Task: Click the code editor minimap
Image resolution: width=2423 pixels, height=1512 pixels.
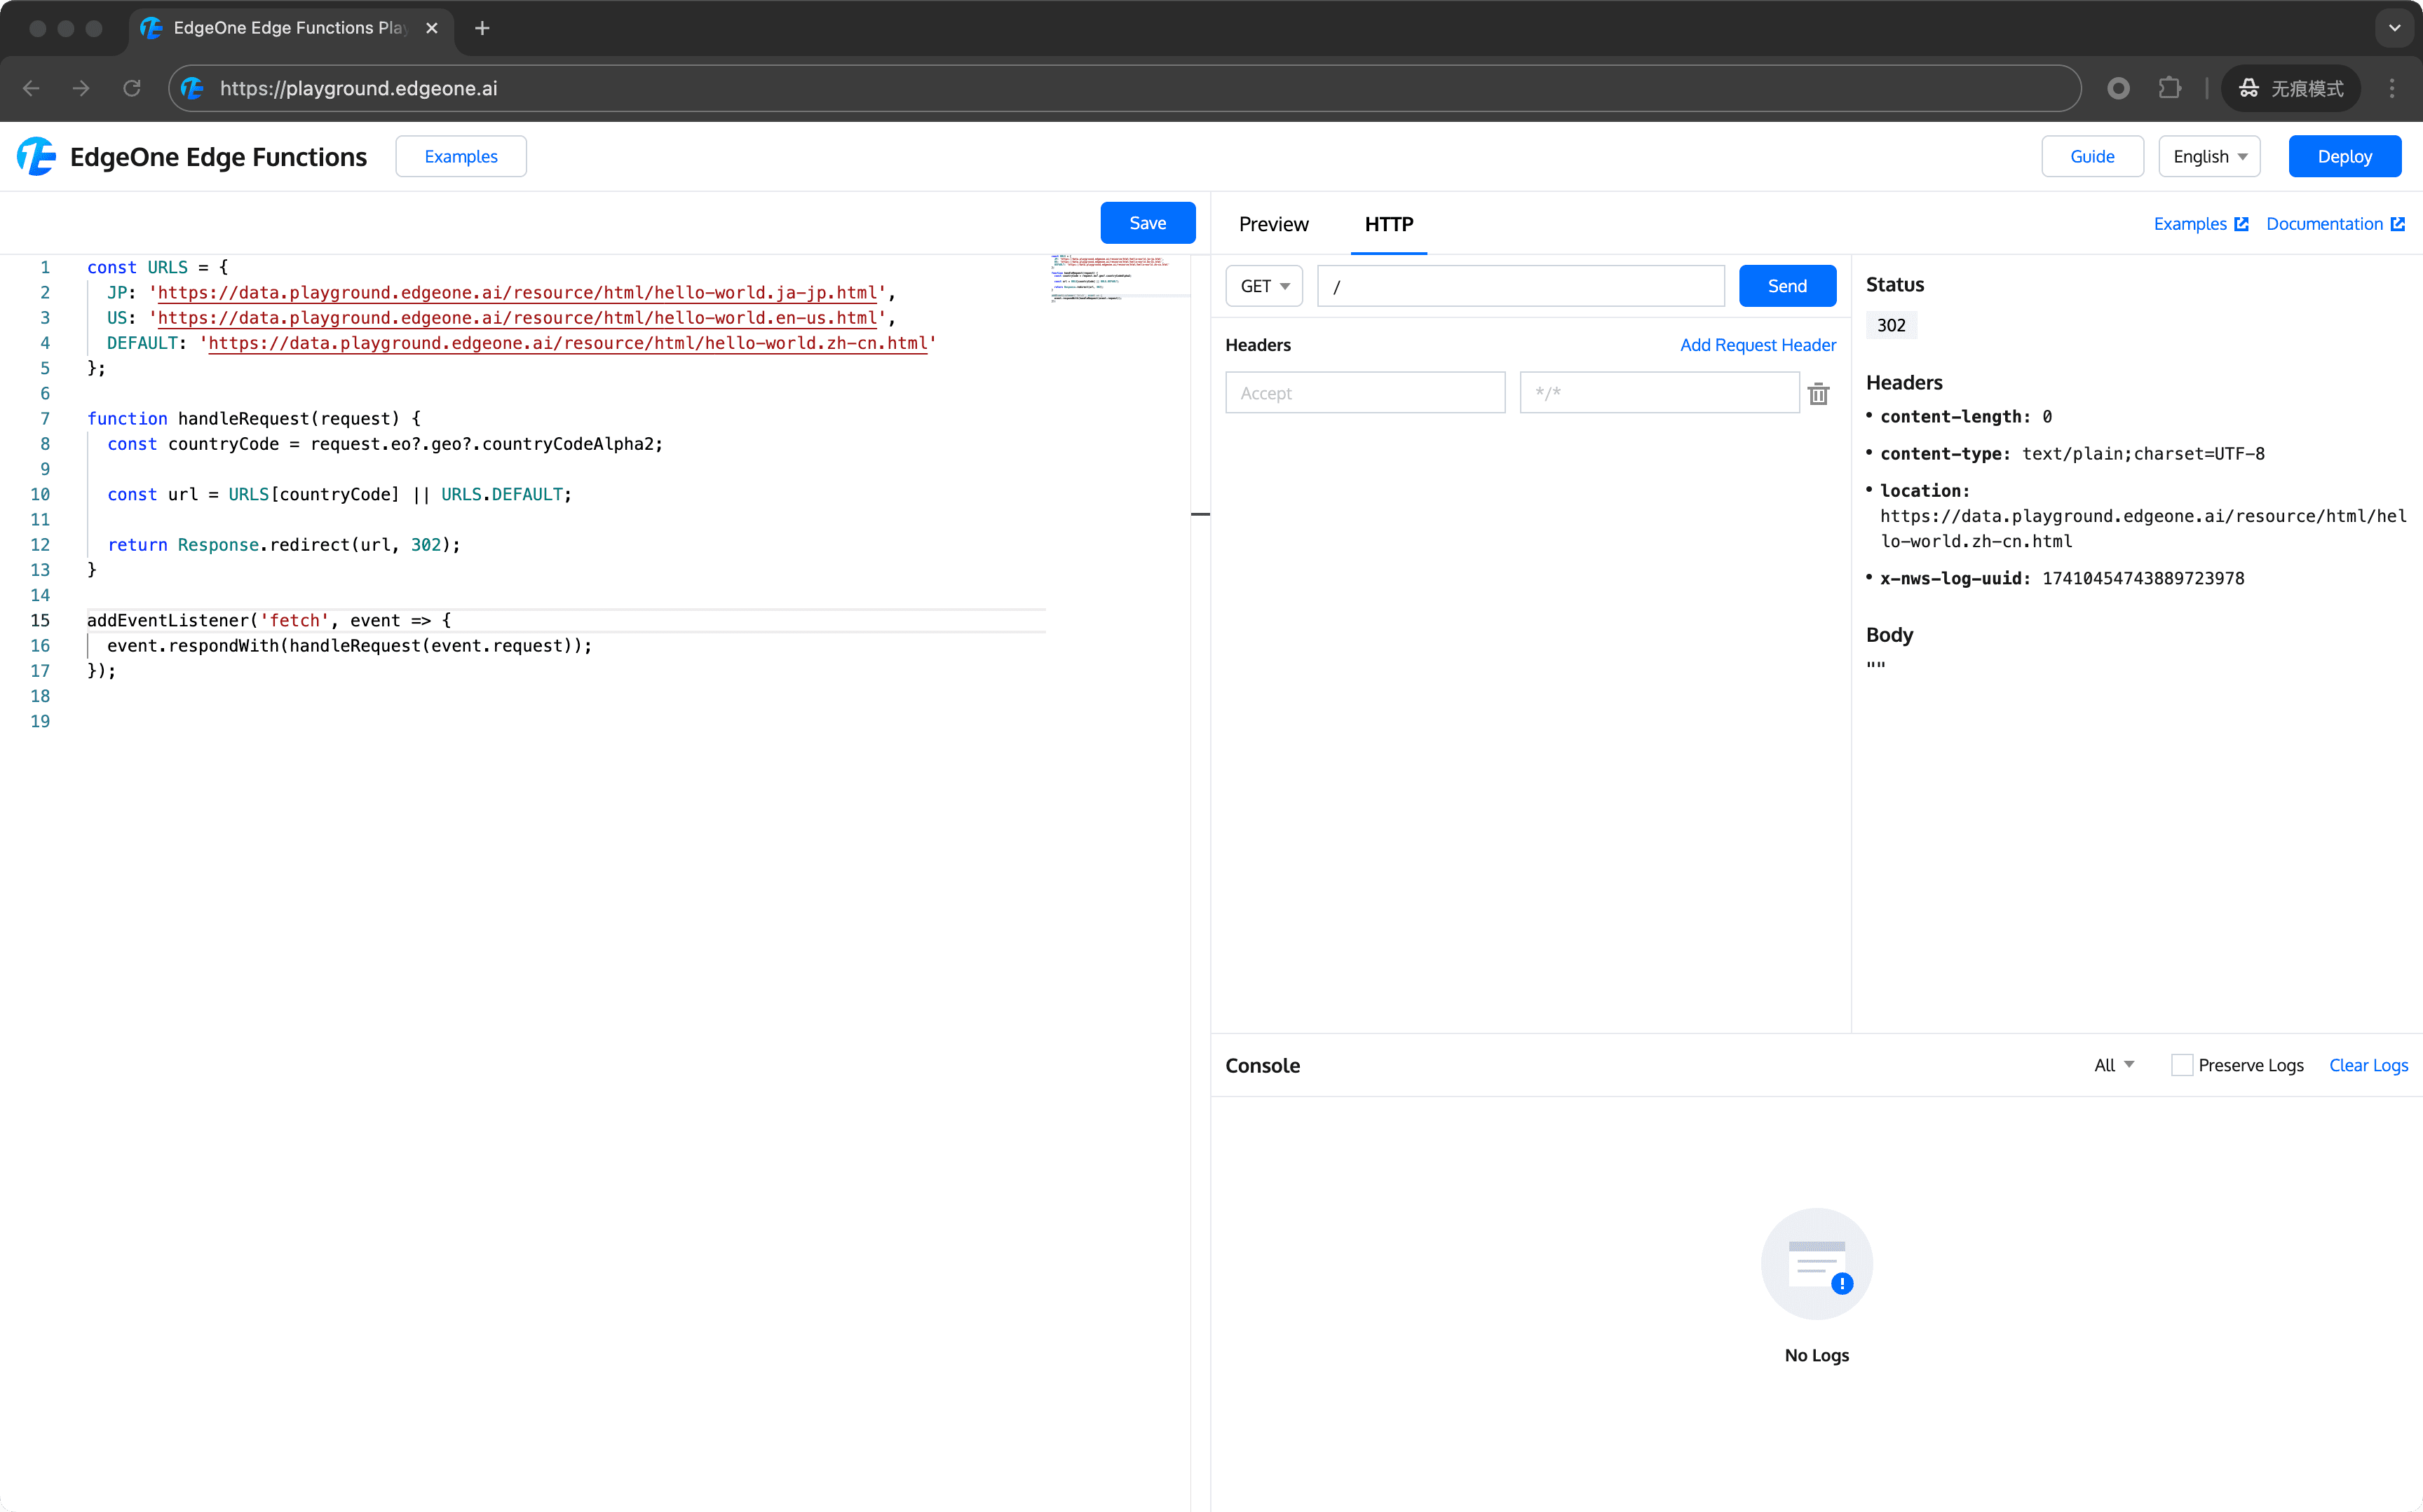Action: coord(1120,278)
